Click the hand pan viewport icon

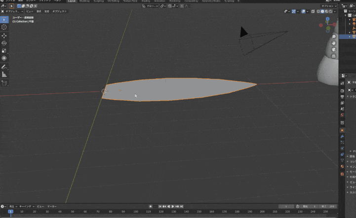coord(334,43)
